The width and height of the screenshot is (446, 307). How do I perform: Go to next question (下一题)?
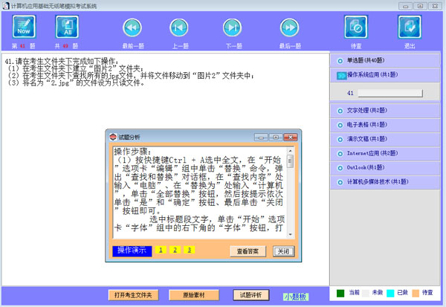[234, 28]
